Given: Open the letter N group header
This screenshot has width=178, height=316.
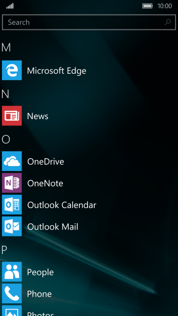Looking at the screenshot, I should 5,94.
